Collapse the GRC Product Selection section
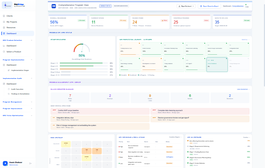The width and height of the screenshot is (265, 168). pyautogui.click(x=32, y=40)
